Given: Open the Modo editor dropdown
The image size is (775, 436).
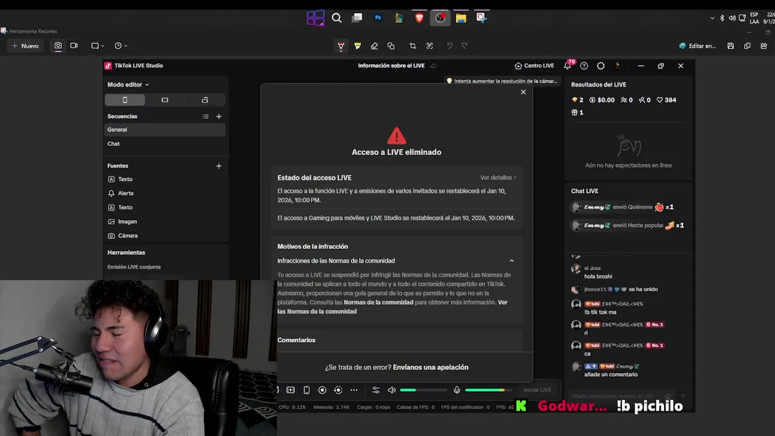Looking at the screenshot, I should [x=128, y=85].
